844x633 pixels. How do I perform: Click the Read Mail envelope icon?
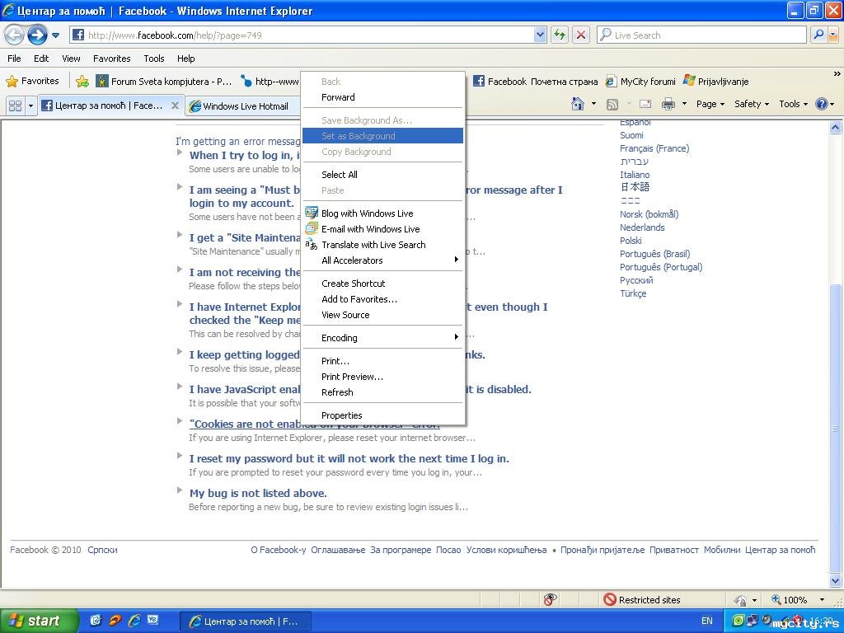pos(645,105)
